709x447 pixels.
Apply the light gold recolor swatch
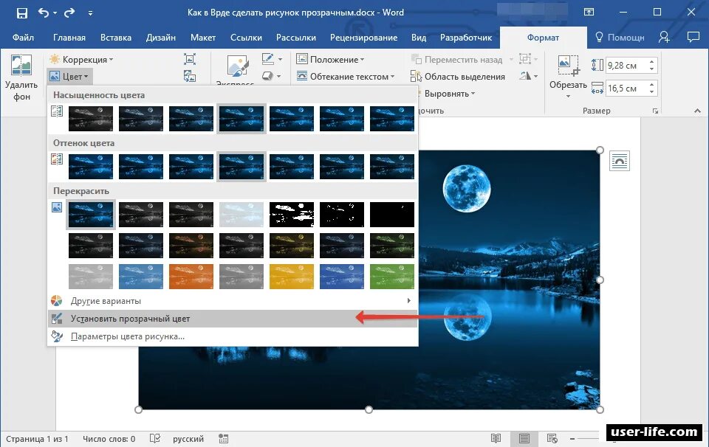(x=291, y=277)
